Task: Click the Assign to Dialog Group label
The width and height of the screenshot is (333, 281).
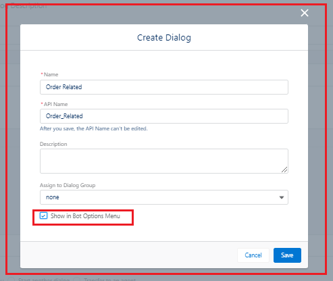Action: click(x=68, y=185)
